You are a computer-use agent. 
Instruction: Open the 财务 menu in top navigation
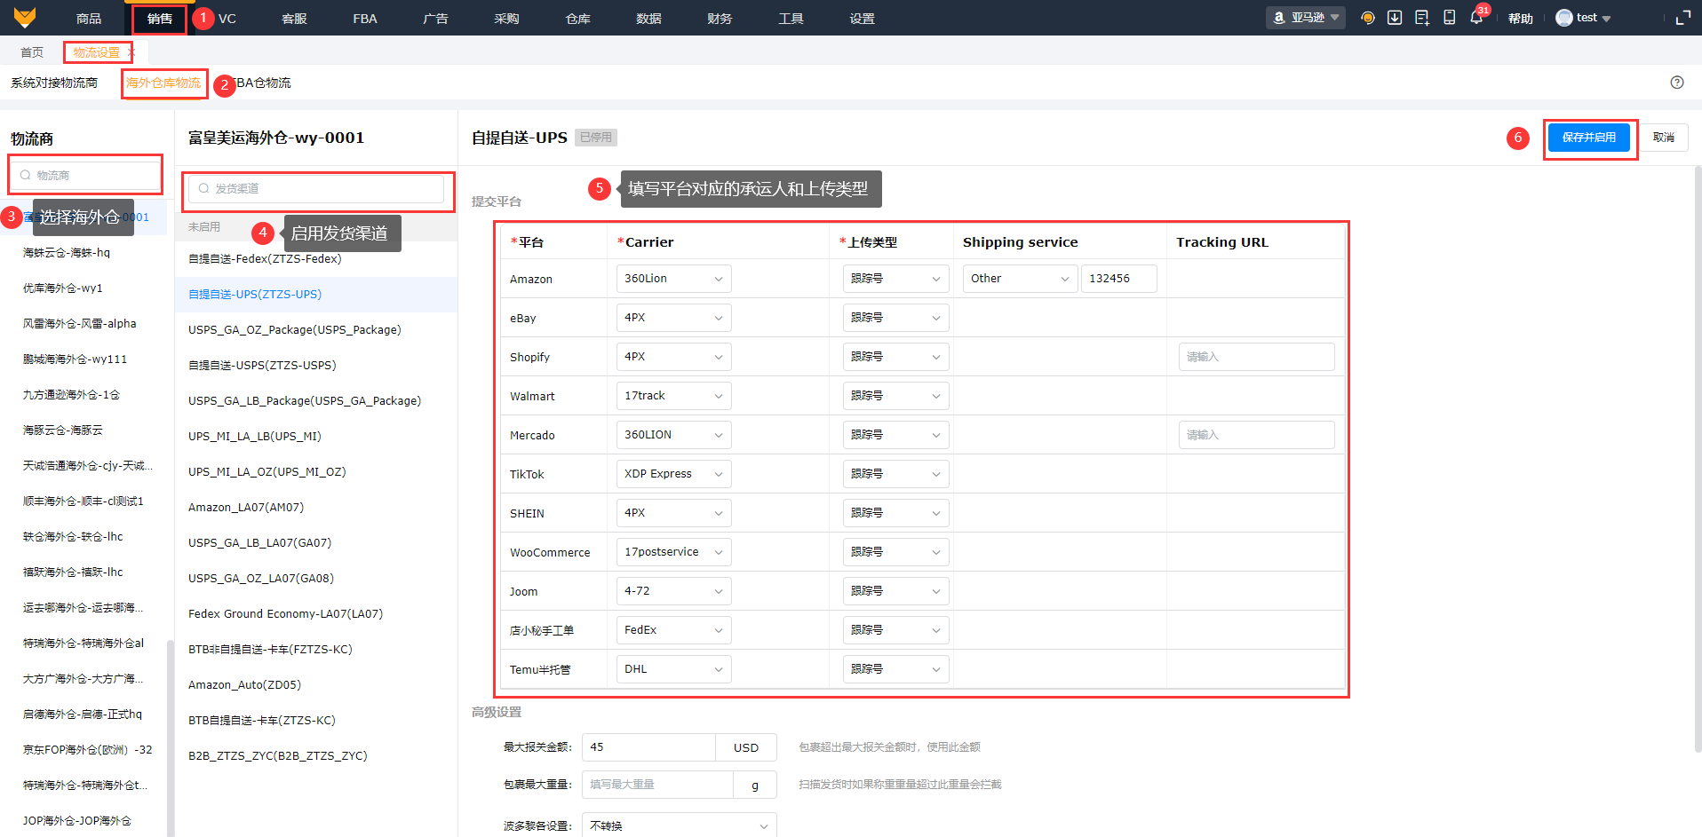point(720,19)
